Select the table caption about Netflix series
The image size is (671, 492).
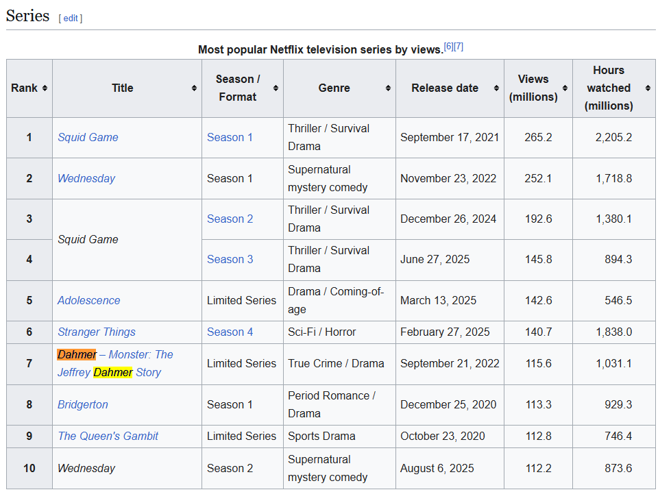point(321,49)
